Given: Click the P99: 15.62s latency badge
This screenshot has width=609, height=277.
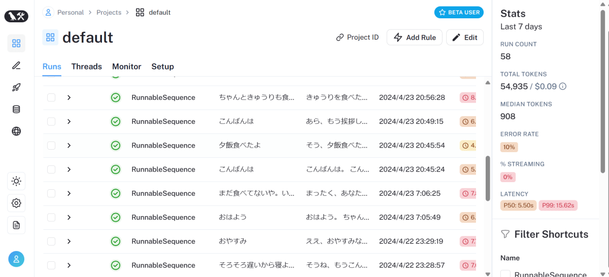Looking at the screenshot, I should click(x=558, y=205).
